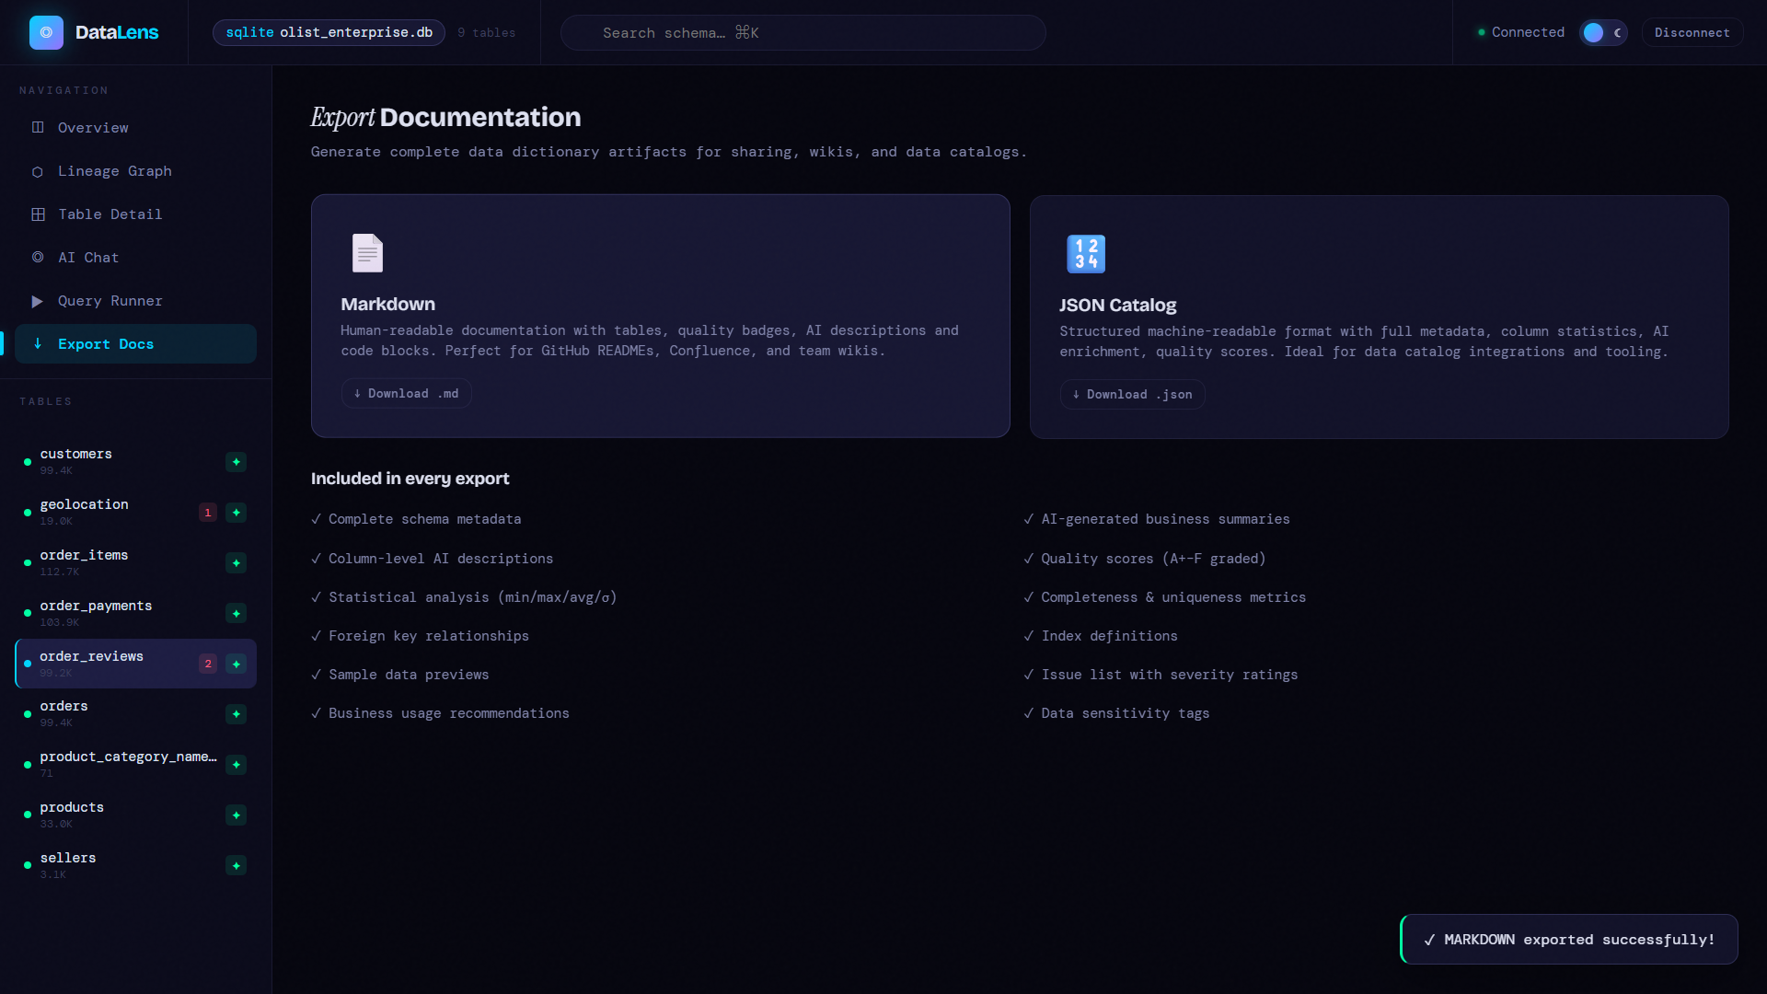Click the sqlite olist_enterprise.db badge

(329, 32)
